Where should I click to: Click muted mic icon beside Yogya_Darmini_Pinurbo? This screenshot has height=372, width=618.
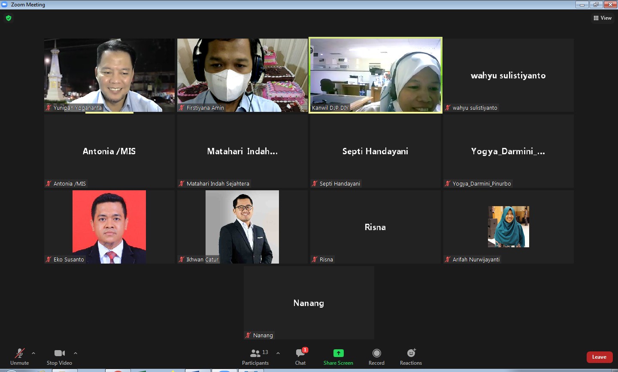tap(448, 184)
